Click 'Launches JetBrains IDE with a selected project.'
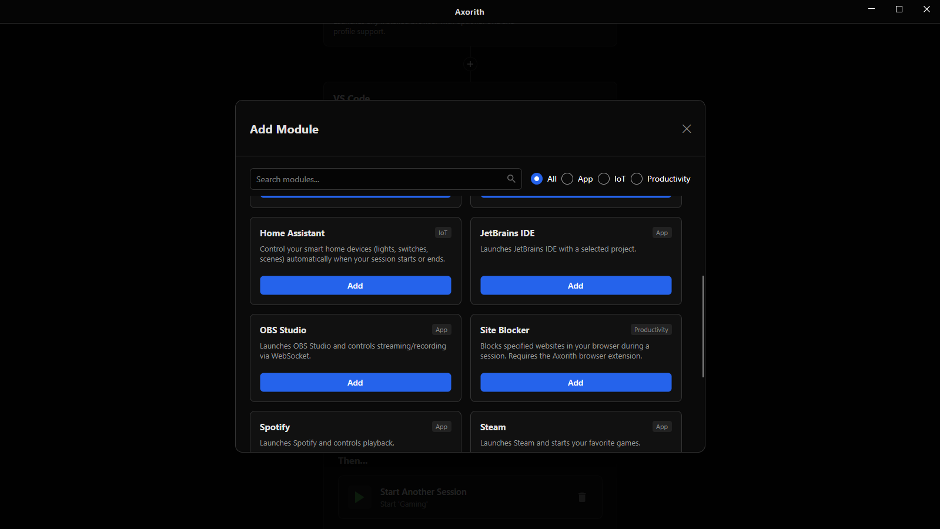The width and height of the screenshot is (940, 529). 558,249
